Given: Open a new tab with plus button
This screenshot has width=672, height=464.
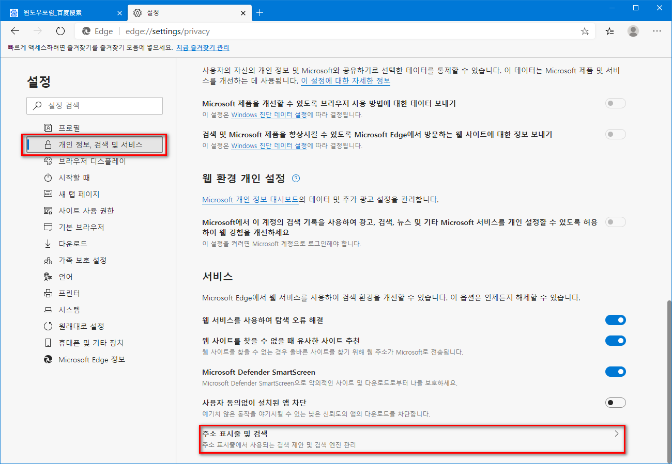Looking at the screenshot, I should point(259,12).
